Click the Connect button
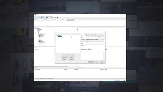163x92 pixels. coord(91,62)
